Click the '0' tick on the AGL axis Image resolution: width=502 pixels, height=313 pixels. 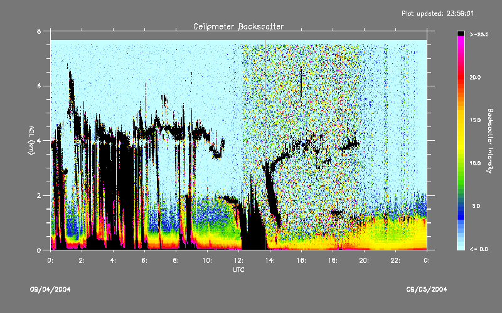39,250
